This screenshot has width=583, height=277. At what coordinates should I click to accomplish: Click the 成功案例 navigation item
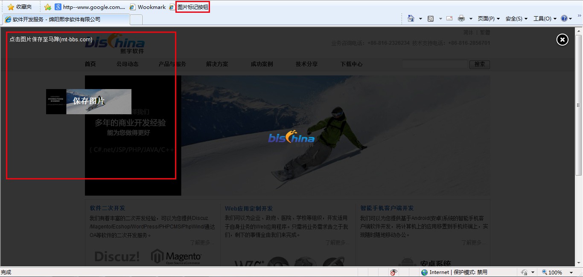coord(262,64)
